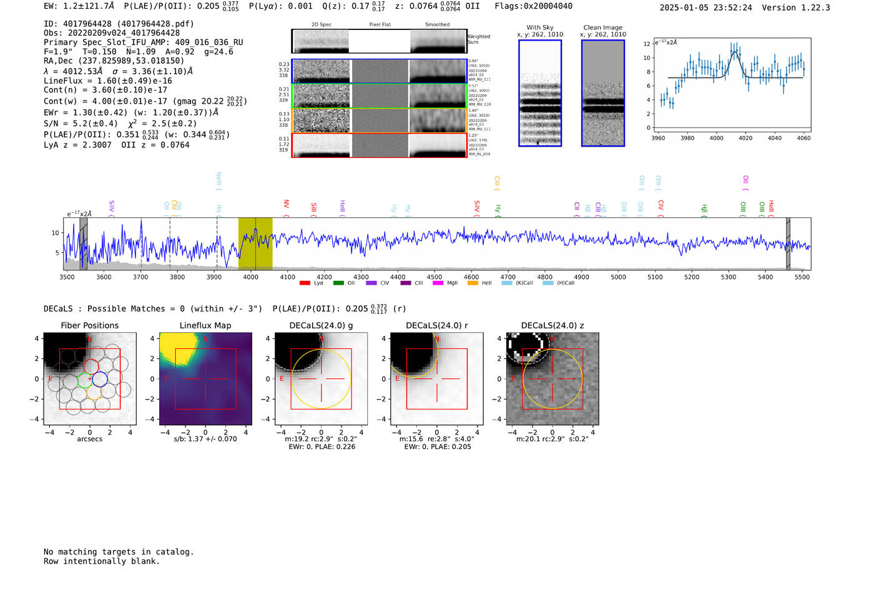The width and height of the screenshot is (874, 595).
Task: Click 'Row intentionally blank.' text
Action: [x=102, y=561]
